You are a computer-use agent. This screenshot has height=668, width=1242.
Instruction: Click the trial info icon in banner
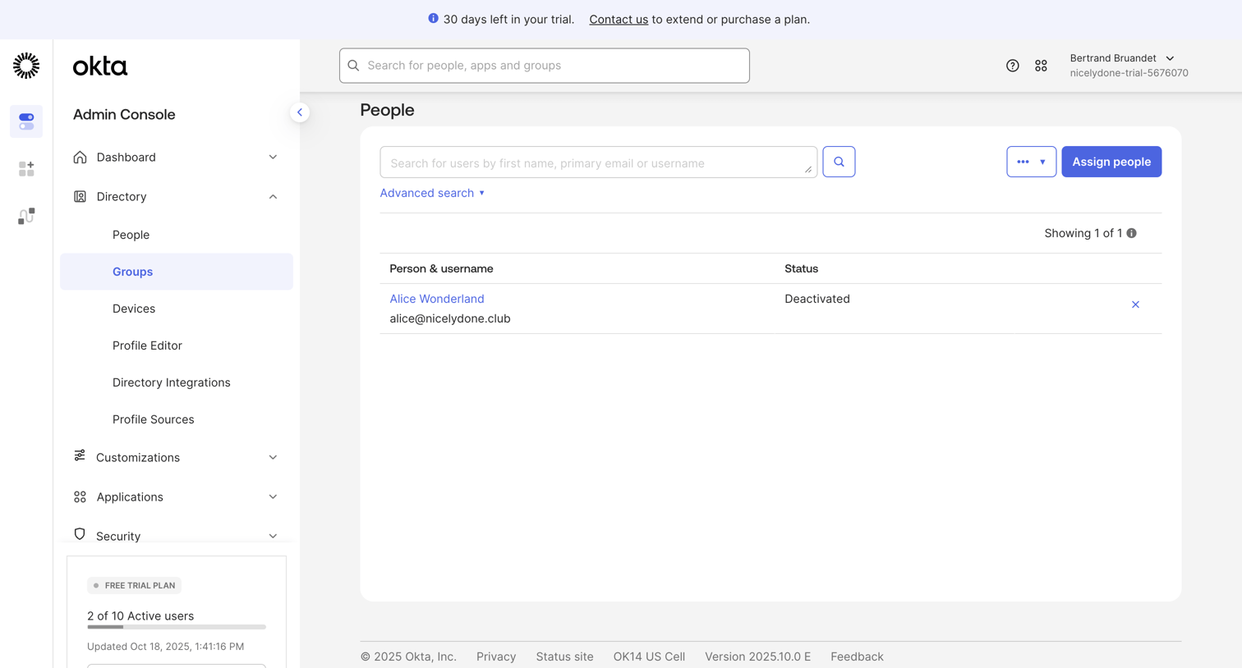click(x=433, y=18)
